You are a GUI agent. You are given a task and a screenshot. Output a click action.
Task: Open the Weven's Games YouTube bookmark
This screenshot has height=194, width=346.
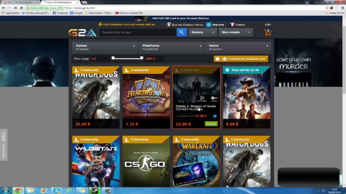point(130,13)
